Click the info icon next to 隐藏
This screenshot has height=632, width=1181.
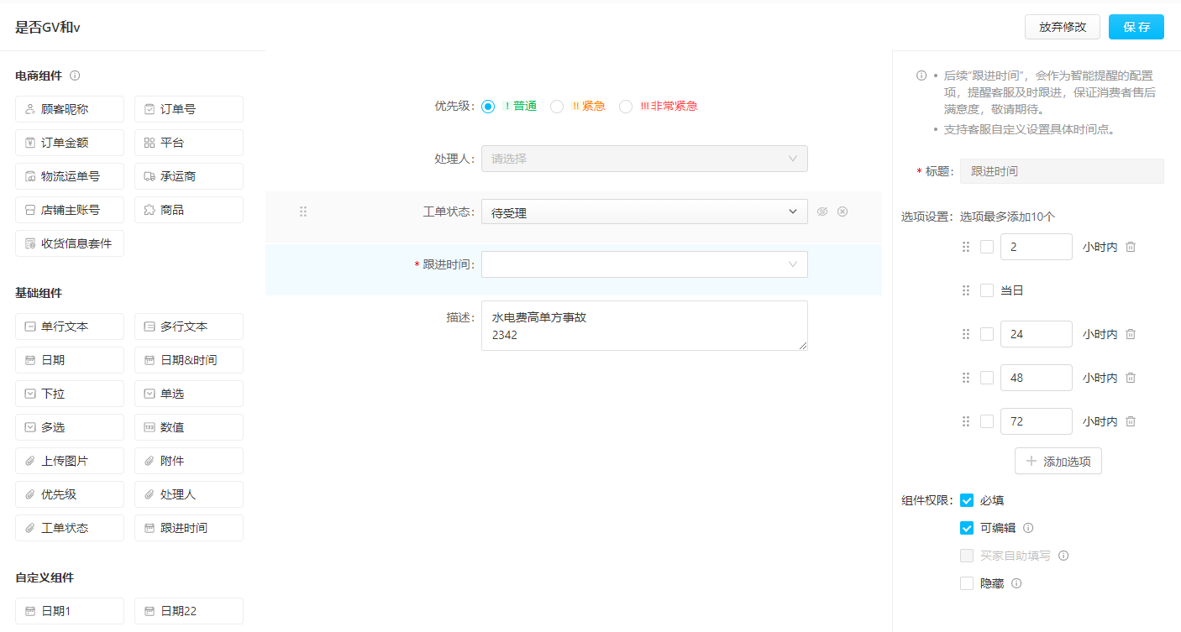coord(1016,583)
